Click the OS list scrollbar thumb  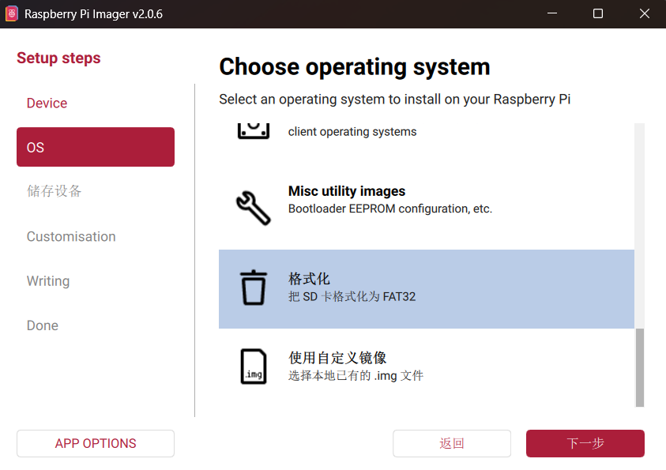tap(640, 367)
